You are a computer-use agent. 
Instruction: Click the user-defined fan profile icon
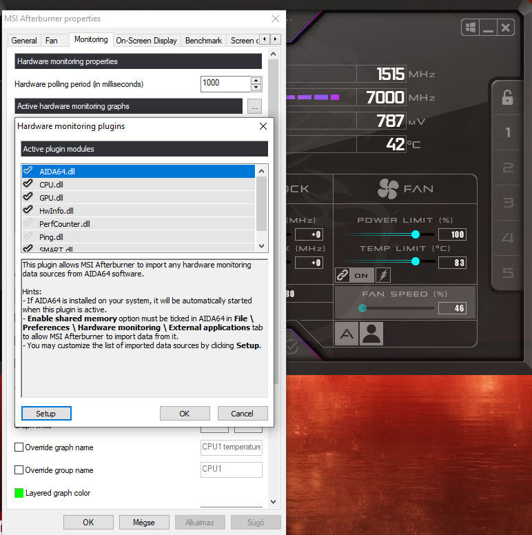(371, 334)
